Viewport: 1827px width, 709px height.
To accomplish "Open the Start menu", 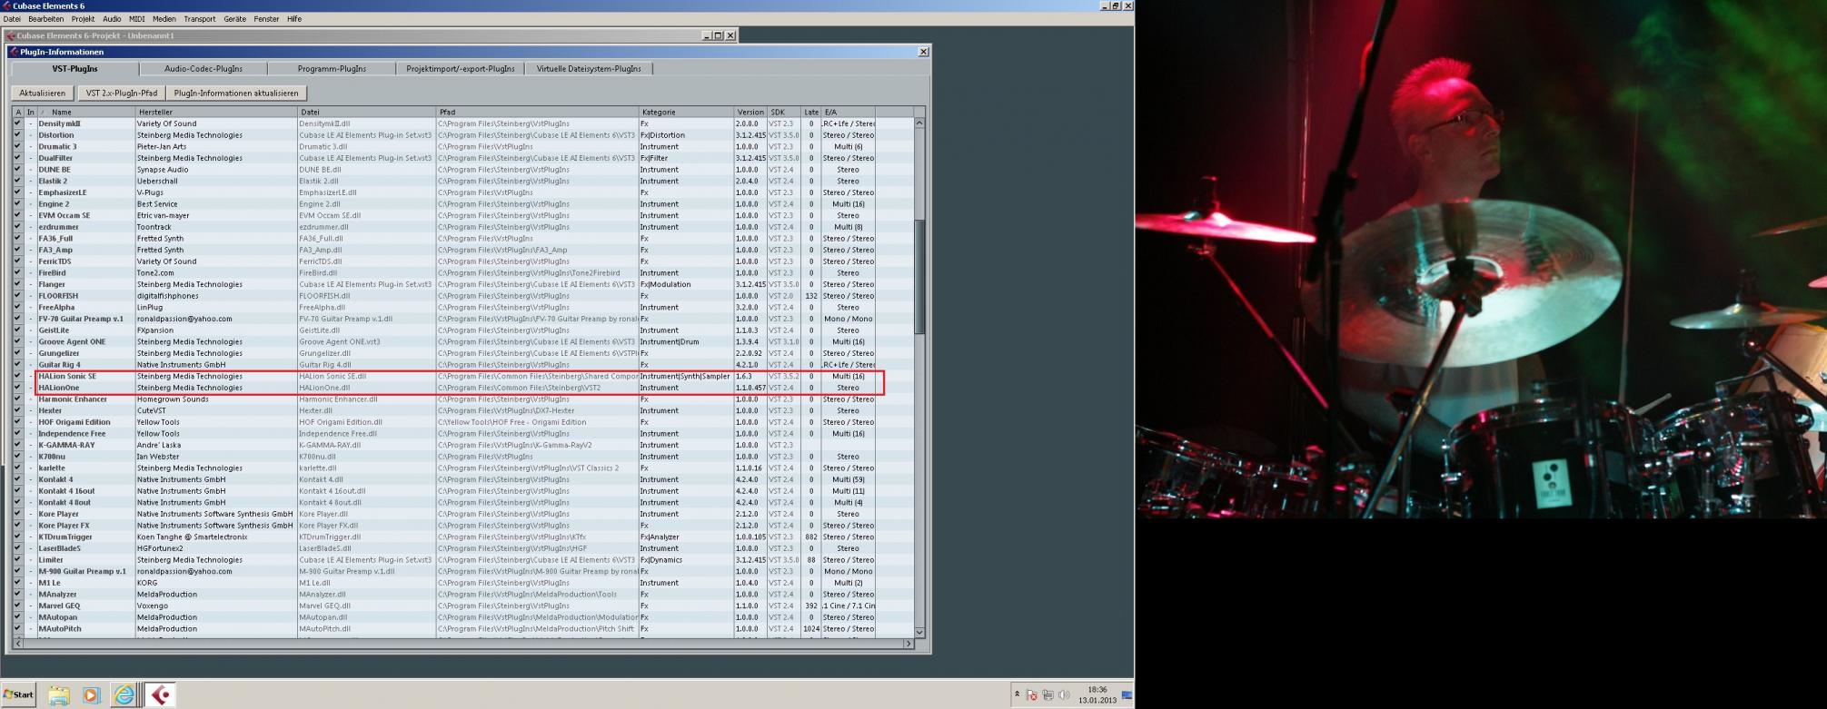I will coord(18,694).
